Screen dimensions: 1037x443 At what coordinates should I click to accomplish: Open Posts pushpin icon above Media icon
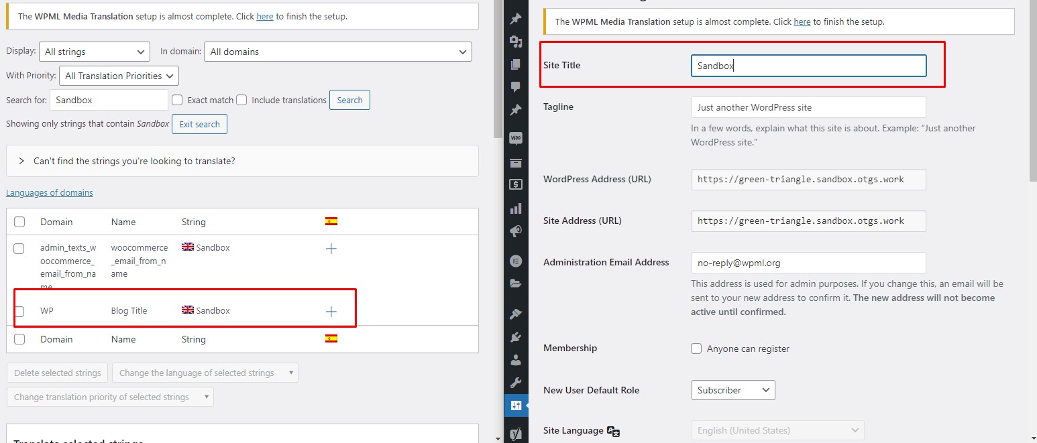point(516,19)
